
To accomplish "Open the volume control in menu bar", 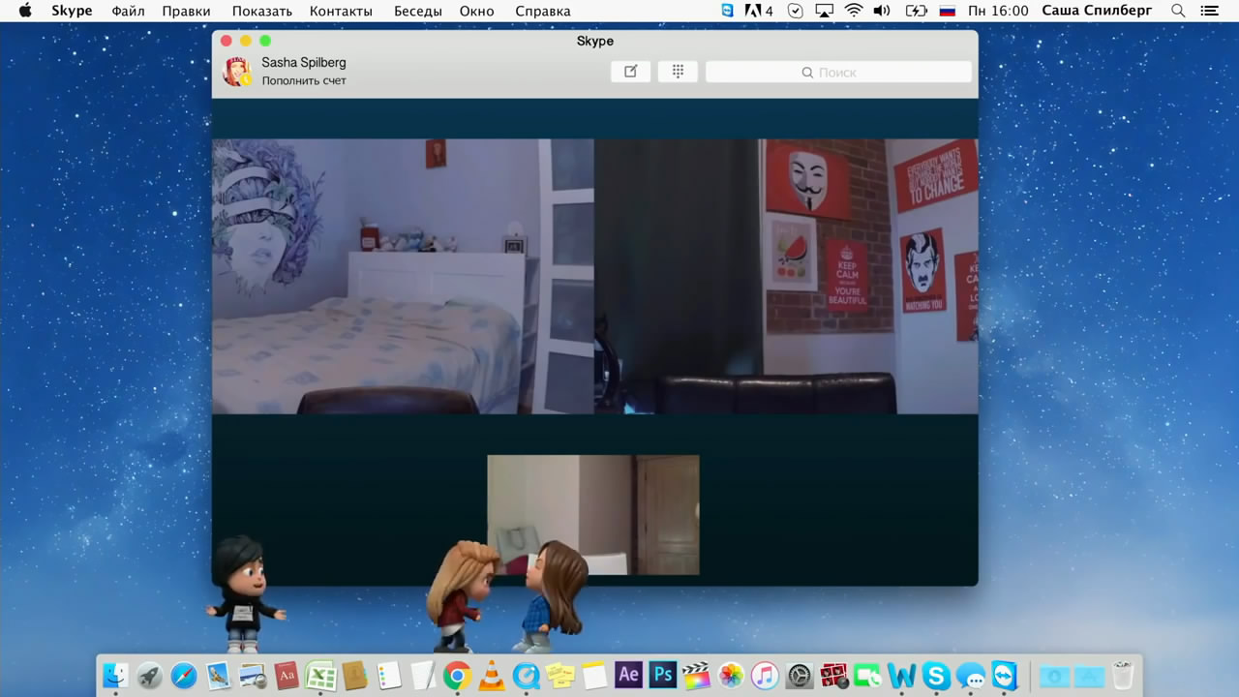I will (882, 12).
